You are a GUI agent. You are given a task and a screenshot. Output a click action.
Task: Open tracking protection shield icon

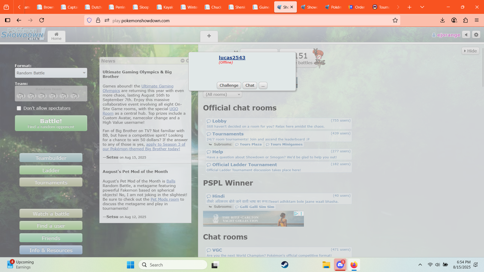click(89, 20)
